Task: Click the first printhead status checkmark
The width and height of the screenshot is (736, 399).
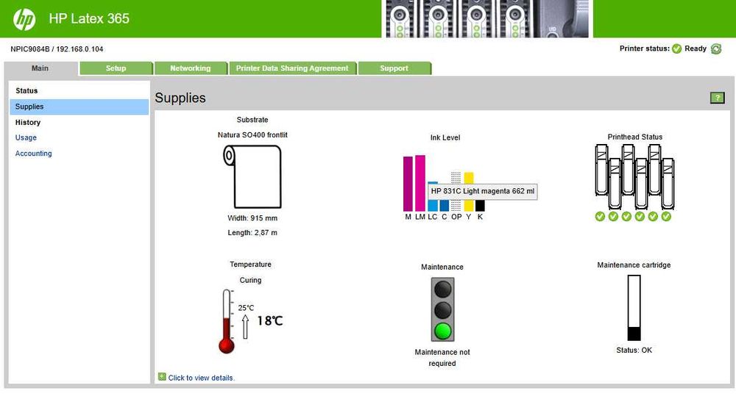Action: (x=600, y=216)
